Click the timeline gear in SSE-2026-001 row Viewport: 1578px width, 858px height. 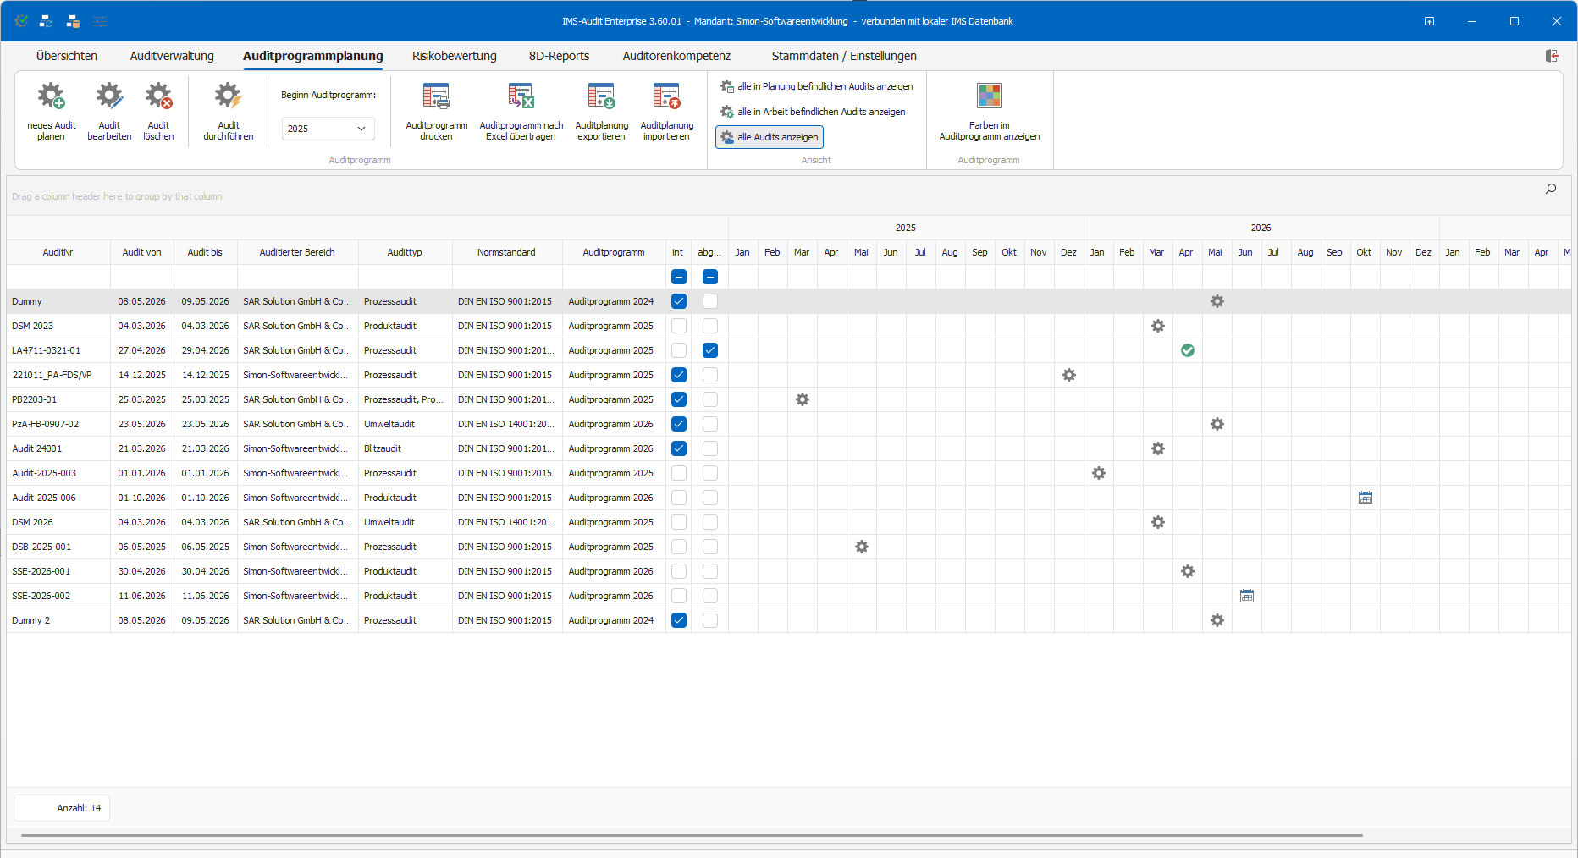point(1188,571)
